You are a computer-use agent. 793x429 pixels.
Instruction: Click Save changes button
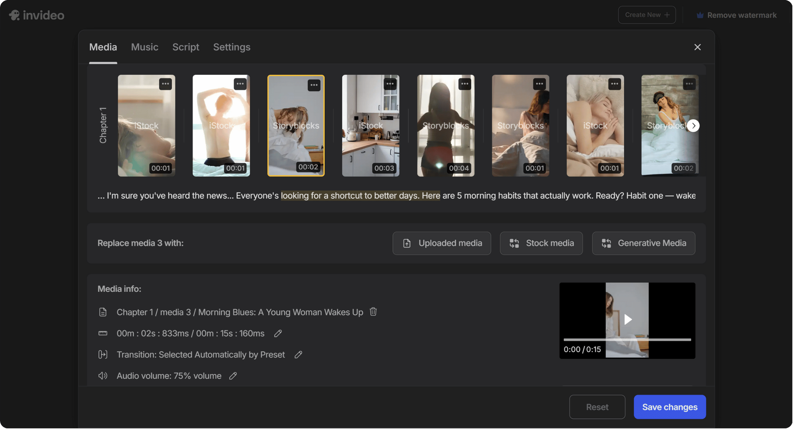tap(669, 407)
